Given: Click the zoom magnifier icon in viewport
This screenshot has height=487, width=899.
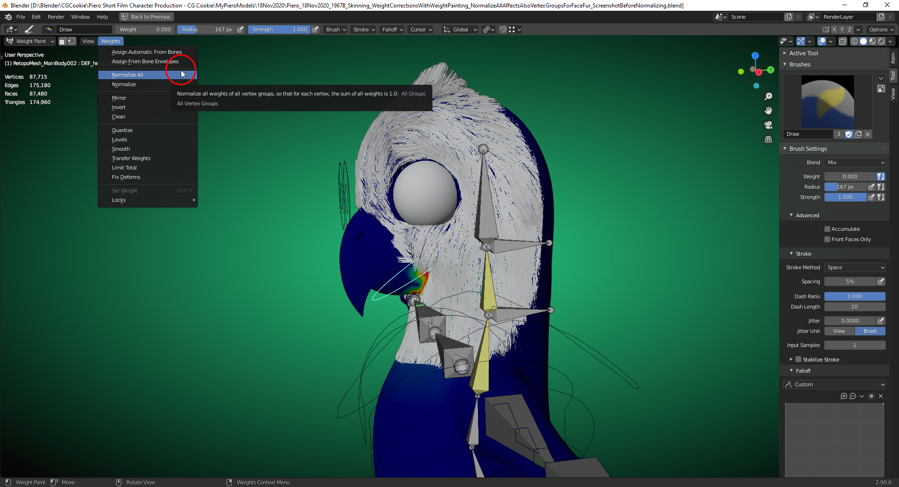Looking at the screenshot, I should (768, 96).
